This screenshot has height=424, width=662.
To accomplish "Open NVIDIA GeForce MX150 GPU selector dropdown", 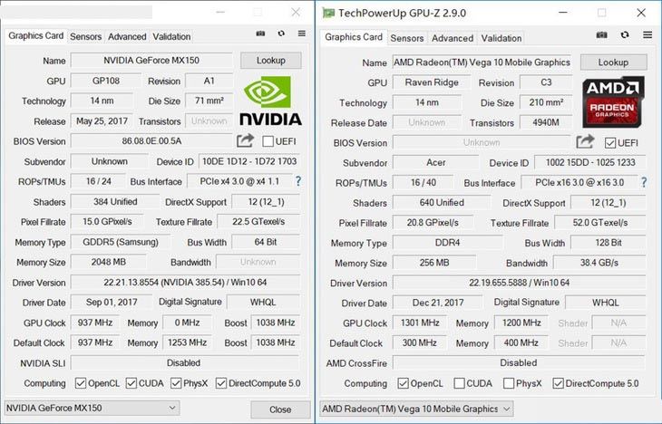I will tap(92, 408).
